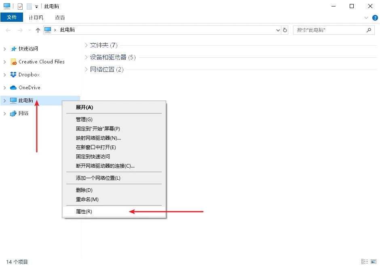The height and width of the screenshot is (267, 380).
Task: Maximize the 此电脑 window
Action: [352, 6]
